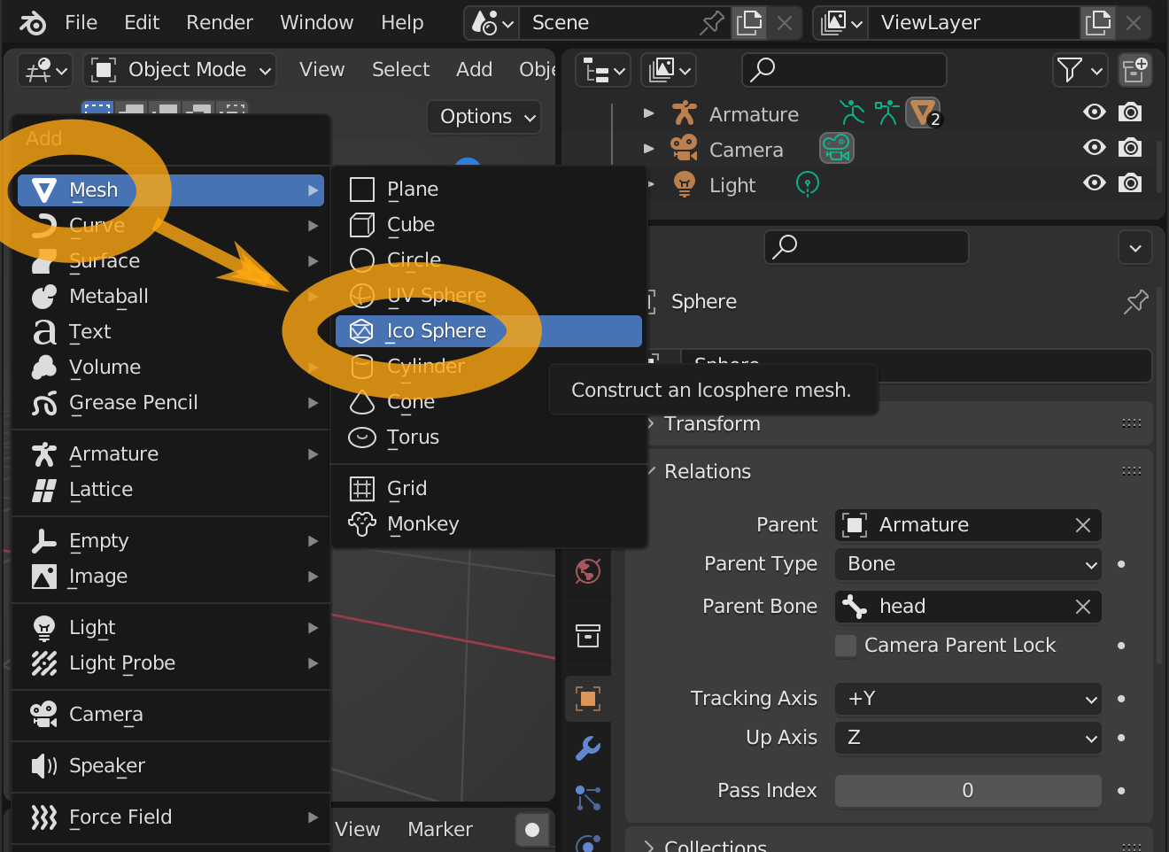Enable the Camera Parent Lock checkbox
The width and height of the screenshot is (1169, 852).
846,646
